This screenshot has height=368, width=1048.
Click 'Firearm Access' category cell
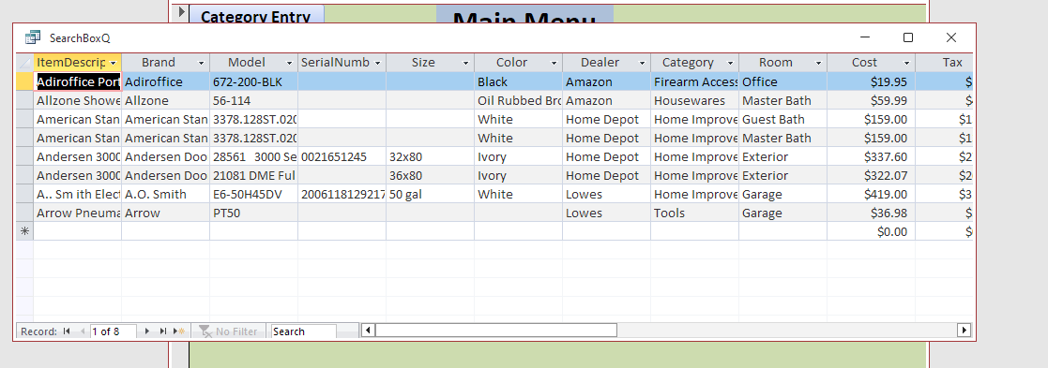[x=694, y=82]
